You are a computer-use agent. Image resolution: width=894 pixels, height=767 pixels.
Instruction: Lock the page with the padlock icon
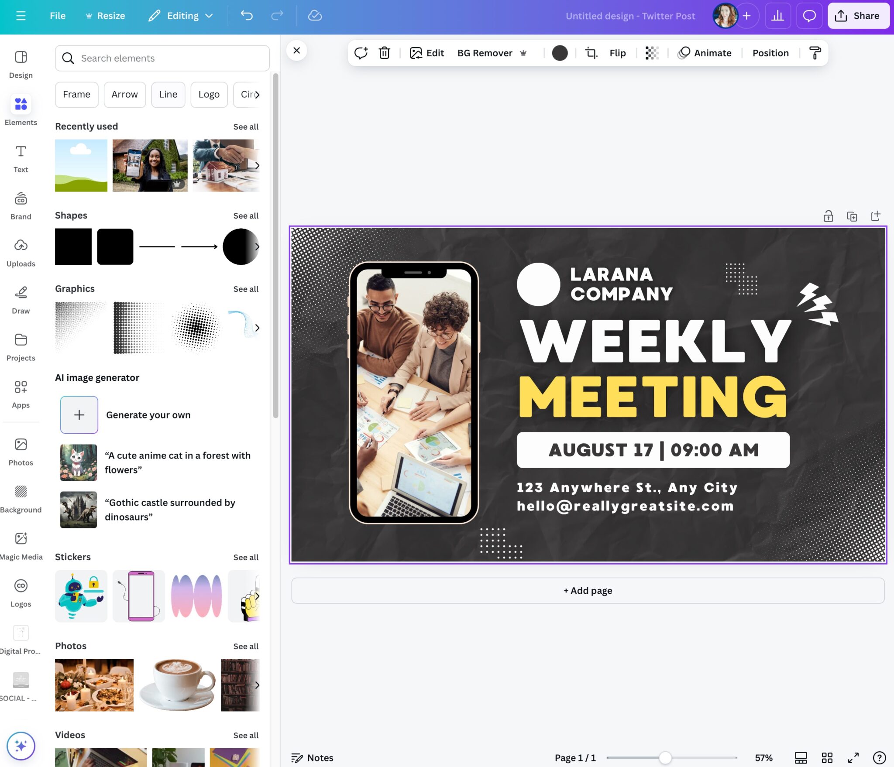828,216
